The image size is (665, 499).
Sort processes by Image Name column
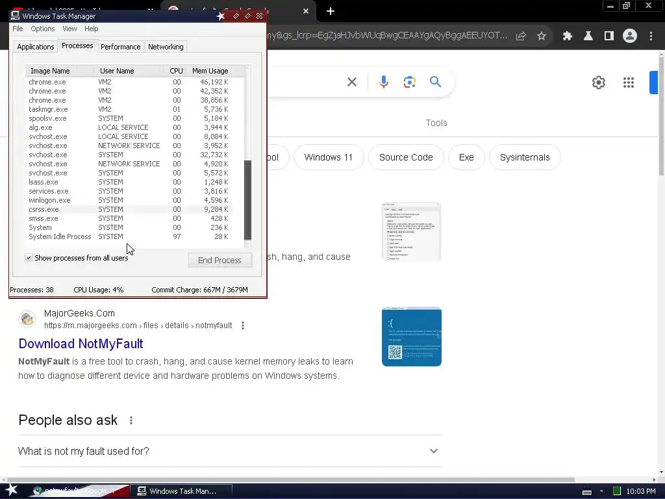tap(59, 71)
